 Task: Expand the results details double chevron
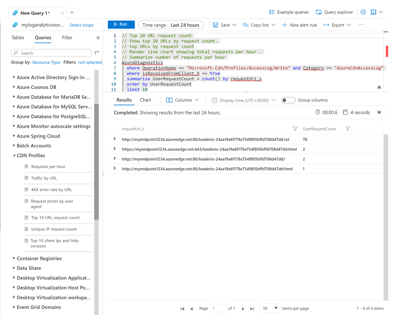pyautogui.click(x=379, y=112)
